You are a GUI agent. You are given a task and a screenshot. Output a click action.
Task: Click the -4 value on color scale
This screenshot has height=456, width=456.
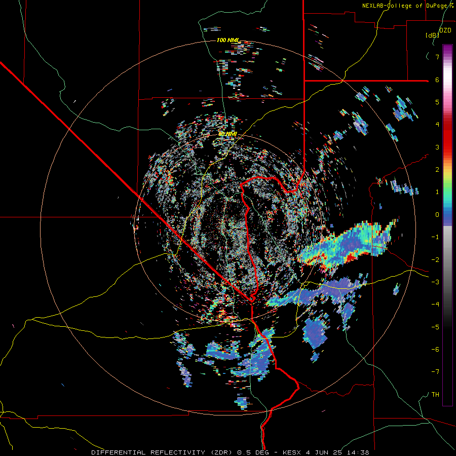435,304
